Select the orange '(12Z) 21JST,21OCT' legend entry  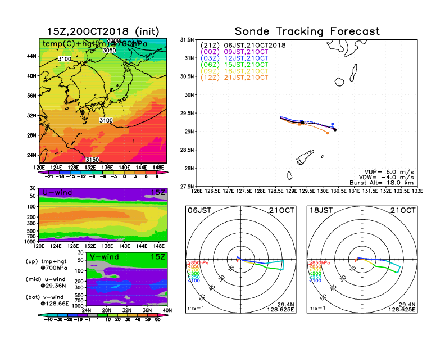pyautogui.click(x=234, y=78)
